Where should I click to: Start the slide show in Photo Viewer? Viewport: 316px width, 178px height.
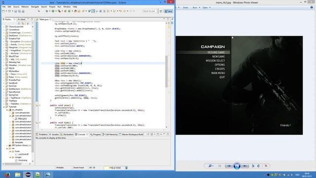pyautogui.click(x=237, y=166)
